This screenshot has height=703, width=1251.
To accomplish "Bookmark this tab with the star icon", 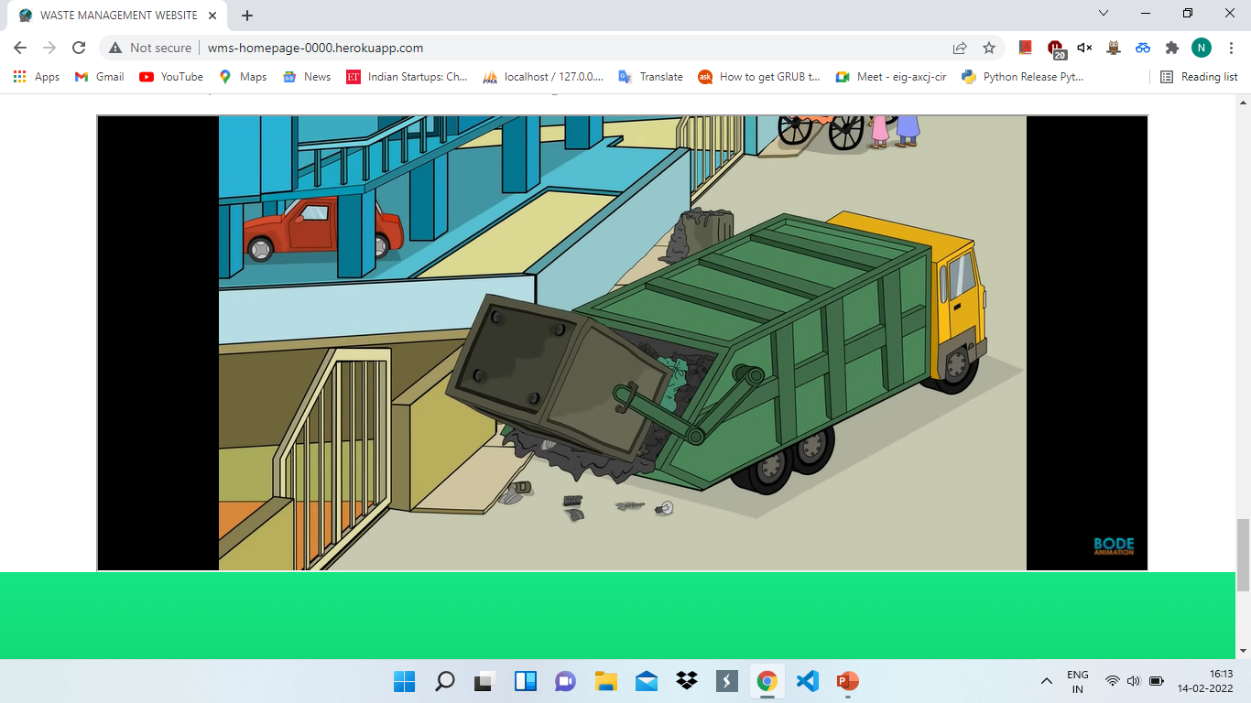I will (x=989, y=48).
